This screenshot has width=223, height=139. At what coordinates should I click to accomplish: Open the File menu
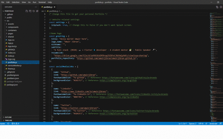coord(2,2)
